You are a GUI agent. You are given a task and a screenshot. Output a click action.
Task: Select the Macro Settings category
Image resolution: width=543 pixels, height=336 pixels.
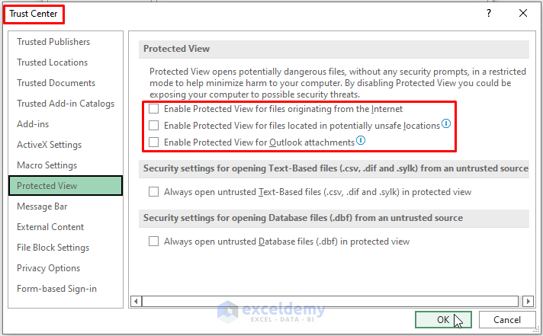(47, 165)
